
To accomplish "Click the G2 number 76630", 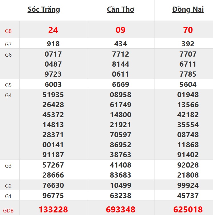I will 53,185.
